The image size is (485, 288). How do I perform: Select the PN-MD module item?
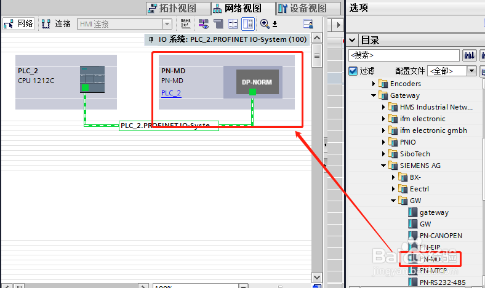[x=430, y=259]
